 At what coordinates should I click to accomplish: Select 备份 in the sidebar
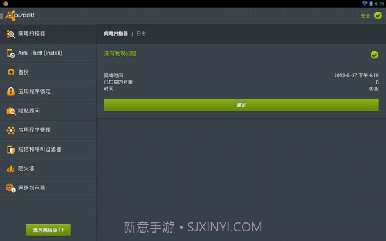point(48,72)
